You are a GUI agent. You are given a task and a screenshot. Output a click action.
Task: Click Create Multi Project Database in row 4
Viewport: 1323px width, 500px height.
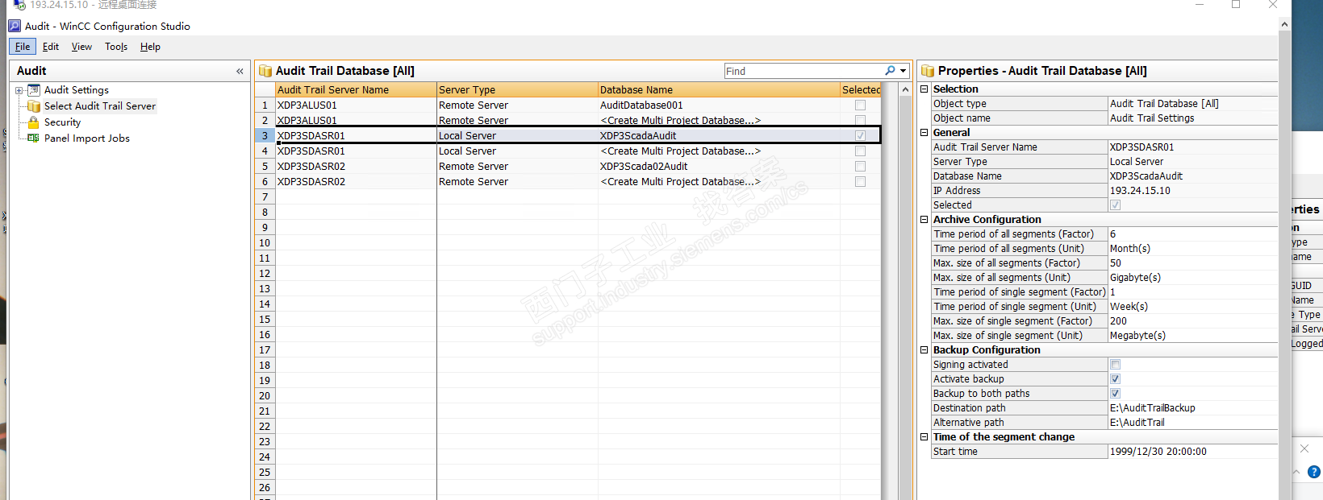point(719,151)
